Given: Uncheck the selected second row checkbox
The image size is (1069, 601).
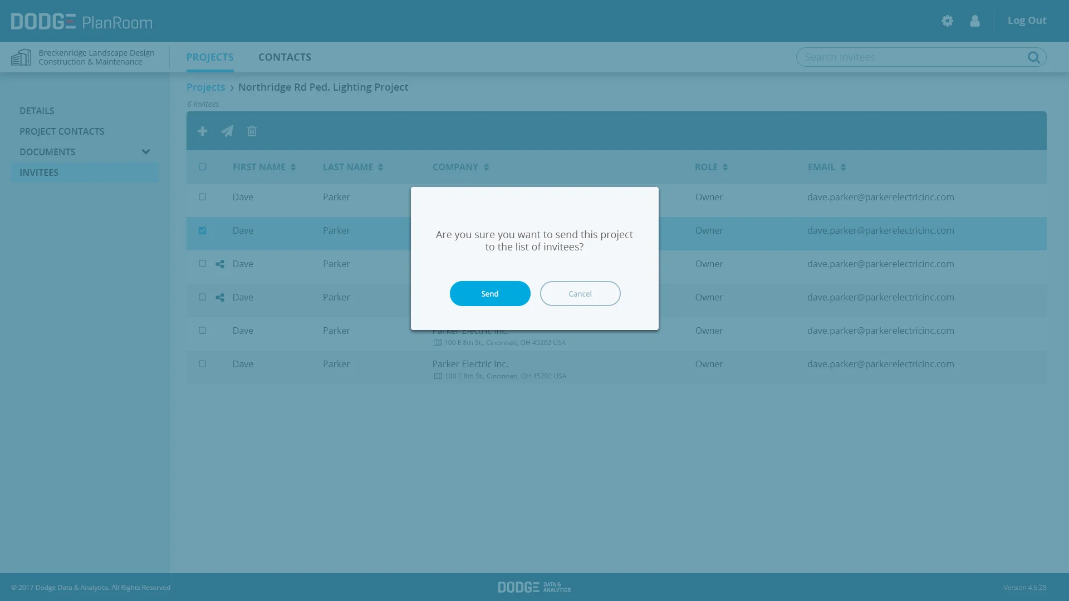Looking at the screenshot, I should point(203,230).
